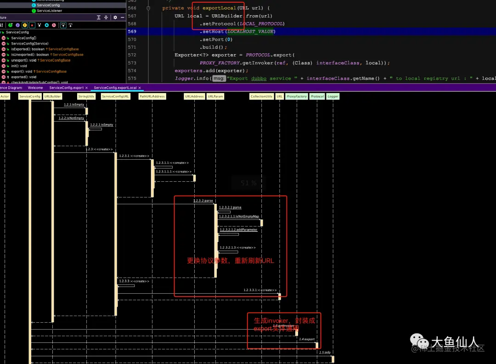Click ServiceConfigURL lifeline header in diagram
496x364 pixels.
(115, 96)
